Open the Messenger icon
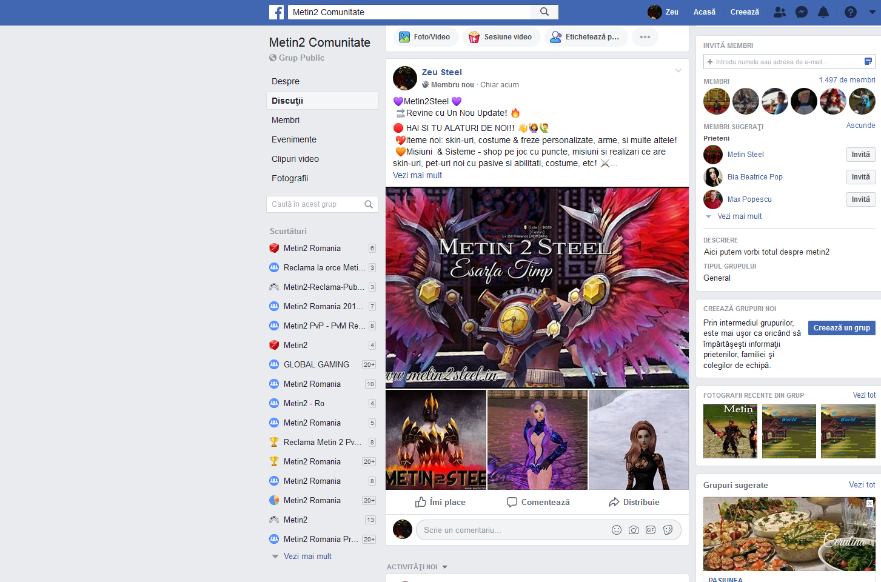881x582 pixels. [802, 12]
